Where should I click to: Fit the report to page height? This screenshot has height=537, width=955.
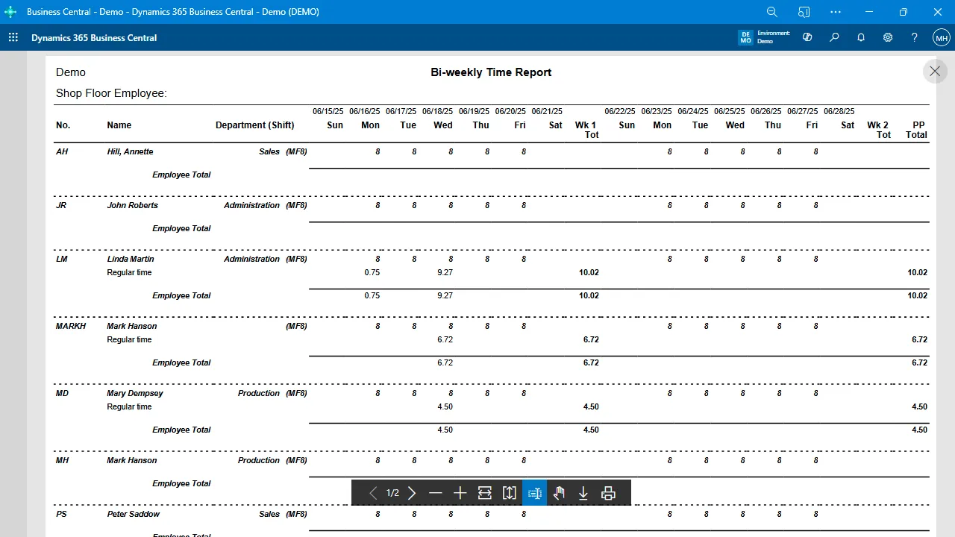pos(510,493)
